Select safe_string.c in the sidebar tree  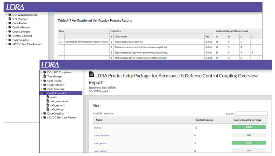pyautogui.click(x=57, y=109)
